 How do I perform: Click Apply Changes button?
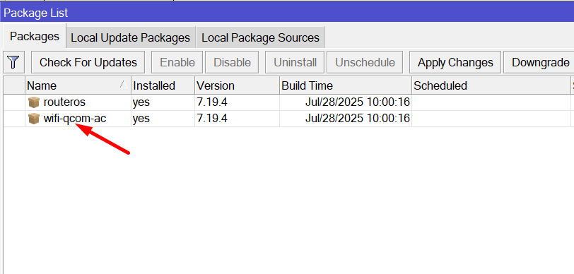455,62
